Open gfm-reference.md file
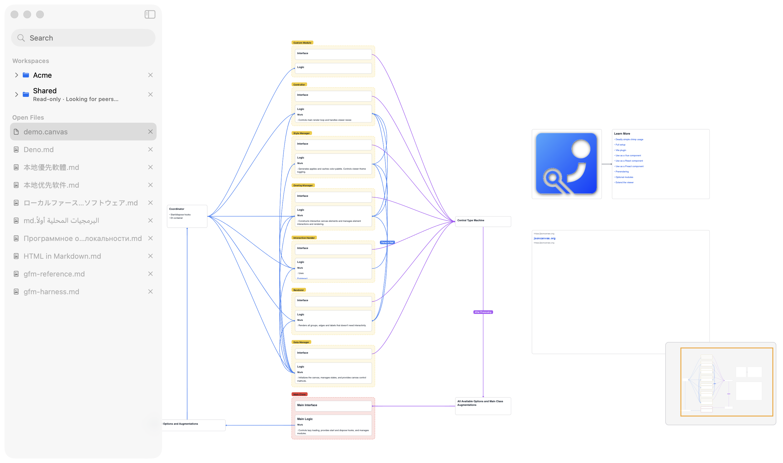This screenshot has height=463, width=783. 83,274
